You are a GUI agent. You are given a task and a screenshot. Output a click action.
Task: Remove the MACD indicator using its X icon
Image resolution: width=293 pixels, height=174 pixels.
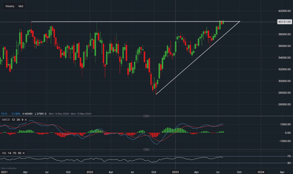[x=25, y=120]
